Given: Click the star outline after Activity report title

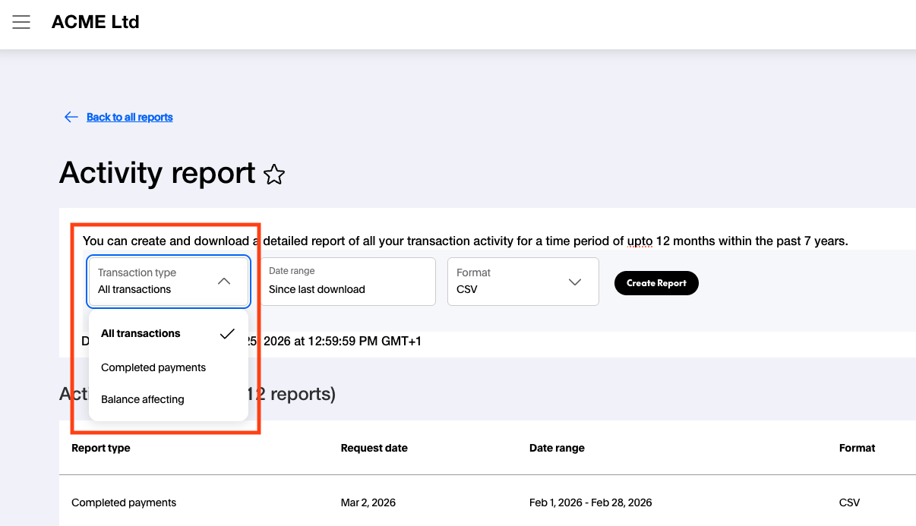Looking at the screenshot, I should [x=274, y=175].
